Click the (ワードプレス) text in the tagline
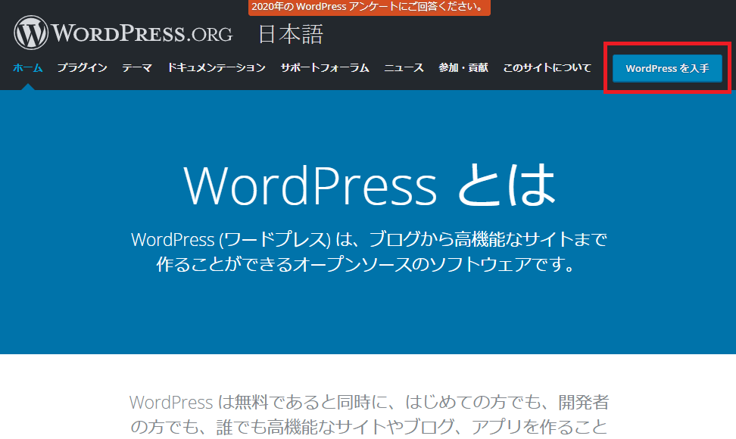 (275, 240)
